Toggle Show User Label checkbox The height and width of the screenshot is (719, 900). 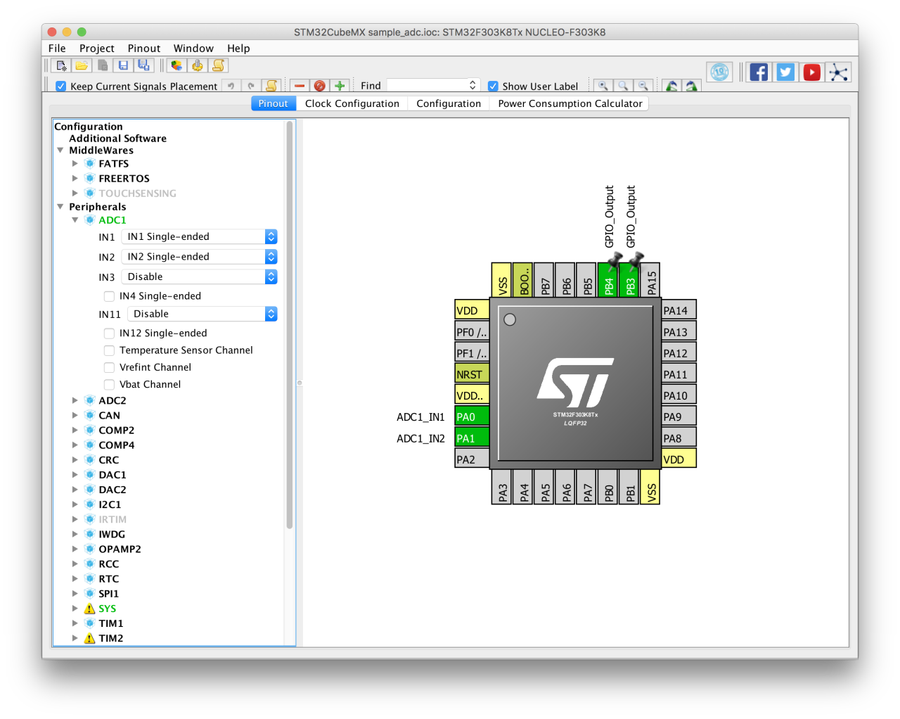(x=493, y=86)
